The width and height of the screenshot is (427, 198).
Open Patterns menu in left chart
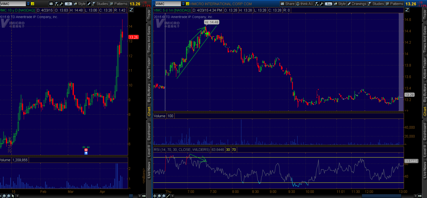coord(118,4)
